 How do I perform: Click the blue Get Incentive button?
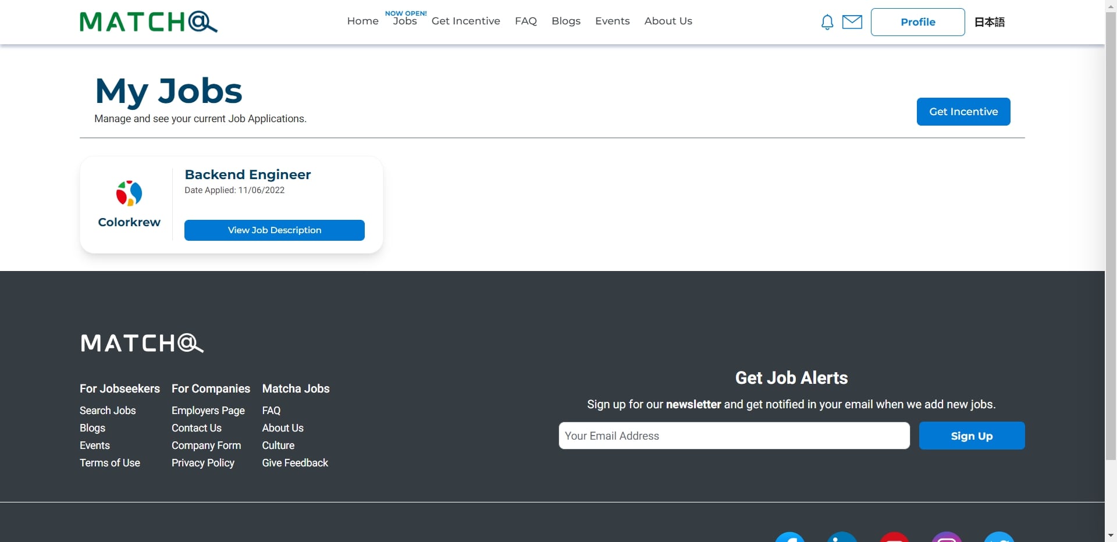click(x=963, y=112)
